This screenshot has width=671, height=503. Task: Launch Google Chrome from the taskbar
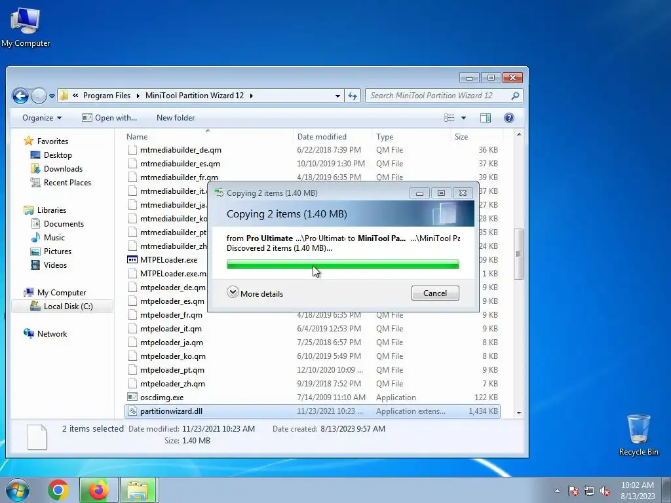58,490
